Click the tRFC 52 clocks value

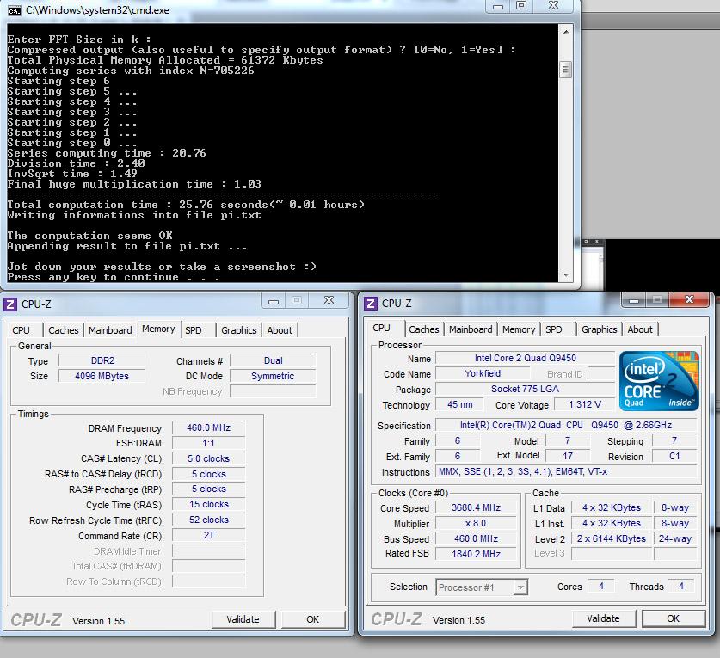click(x=208, y=520)
